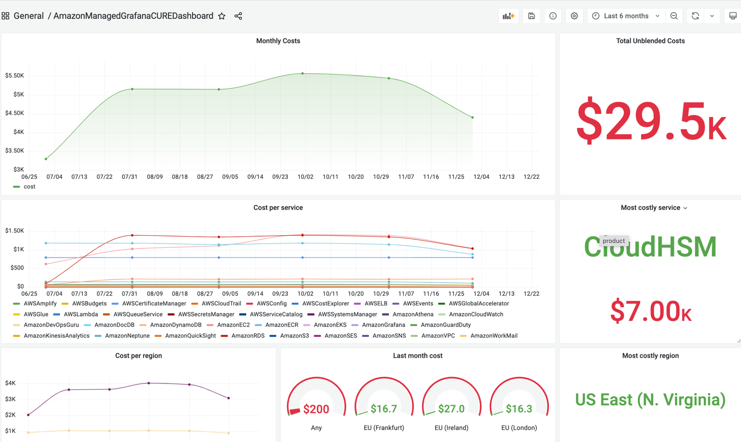
Task: Open sharing options with the share icon
Action: (238, 16)
